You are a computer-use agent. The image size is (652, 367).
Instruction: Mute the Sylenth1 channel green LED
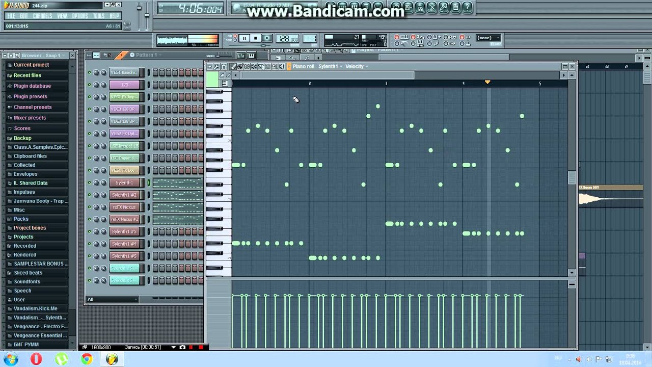pos(89,182)
